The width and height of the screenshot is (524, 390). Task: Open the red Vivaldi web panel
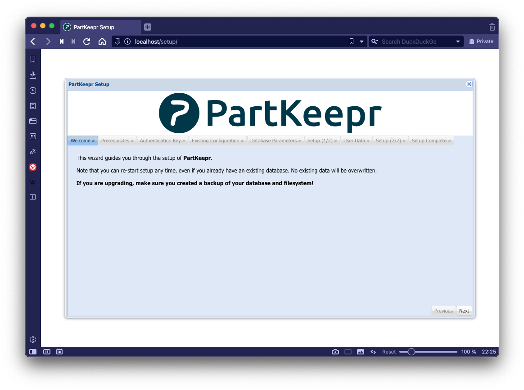33,167
